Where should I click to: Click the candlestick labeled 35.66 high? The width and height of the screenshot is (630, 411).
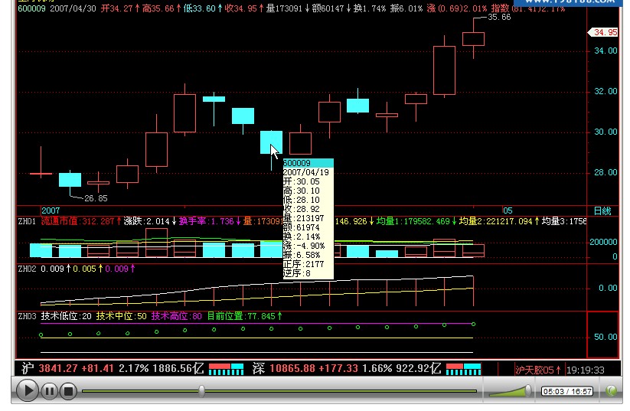473,38
